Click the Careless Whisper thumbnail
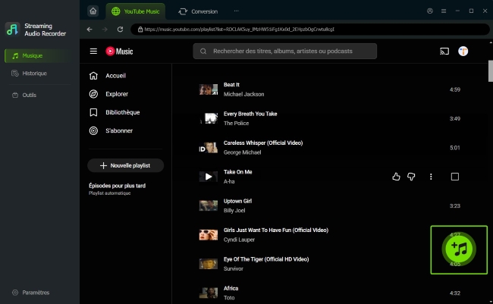This screenshot has width=493, height=304. [208, 148]
